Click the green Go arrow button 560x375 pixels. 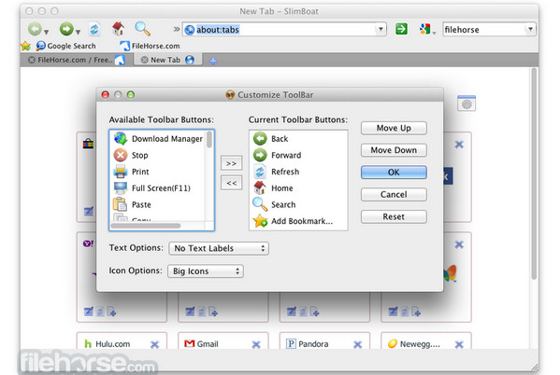pos(401,29)
